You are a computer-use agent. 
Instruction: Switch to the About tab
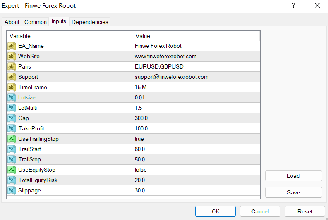[x=12, y=22]
